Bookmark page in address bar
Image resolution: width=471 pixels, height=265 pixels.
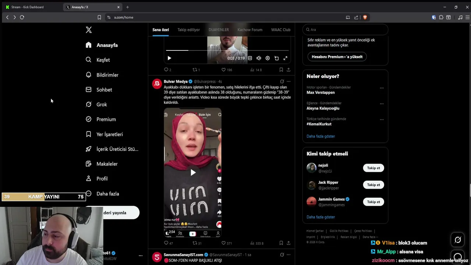(x=99, y=17)
